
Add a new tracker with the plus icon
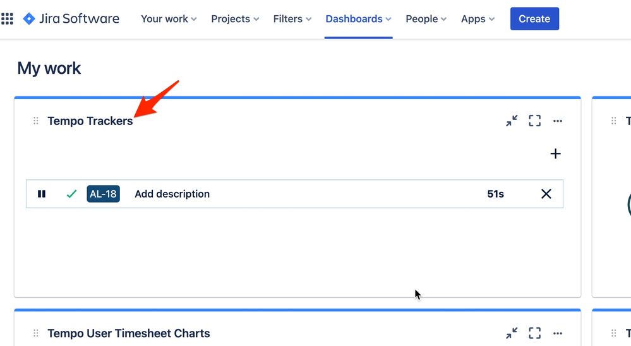(555, 153)
